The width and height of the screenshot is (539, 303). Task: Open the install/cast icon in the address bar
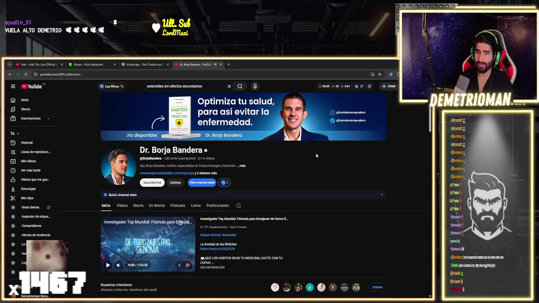pyautogui.click(x=372, y=74)
